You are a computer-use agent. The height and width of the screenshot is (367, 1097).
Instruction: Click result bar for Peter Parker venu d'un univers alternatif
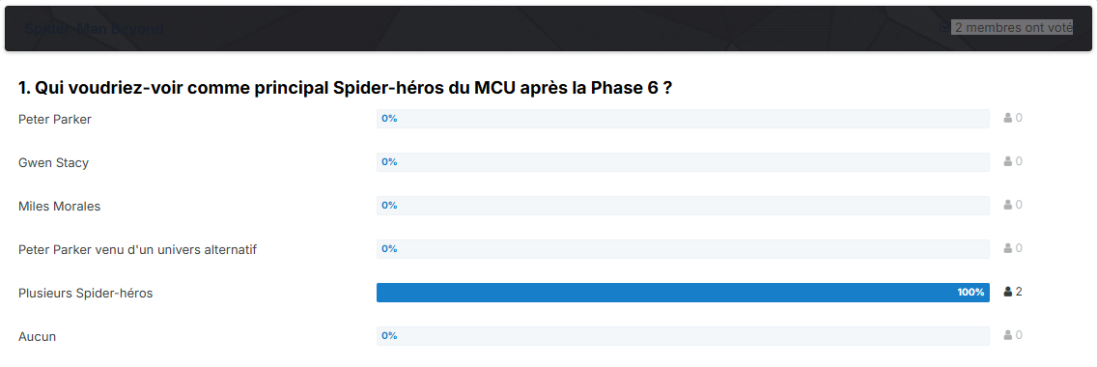(x=683, y=249)
